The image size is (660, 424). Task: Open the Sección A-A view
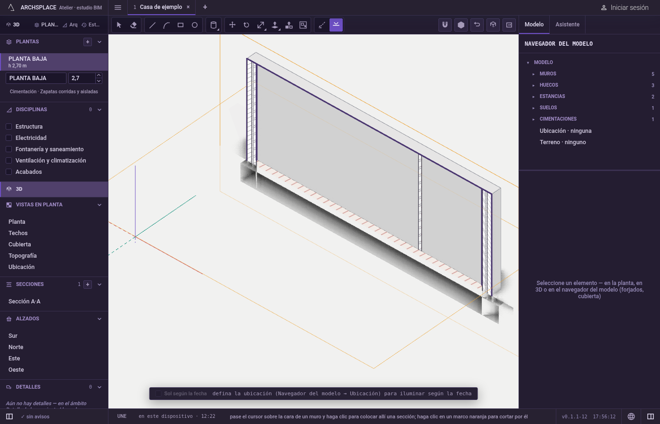point(25,302)
